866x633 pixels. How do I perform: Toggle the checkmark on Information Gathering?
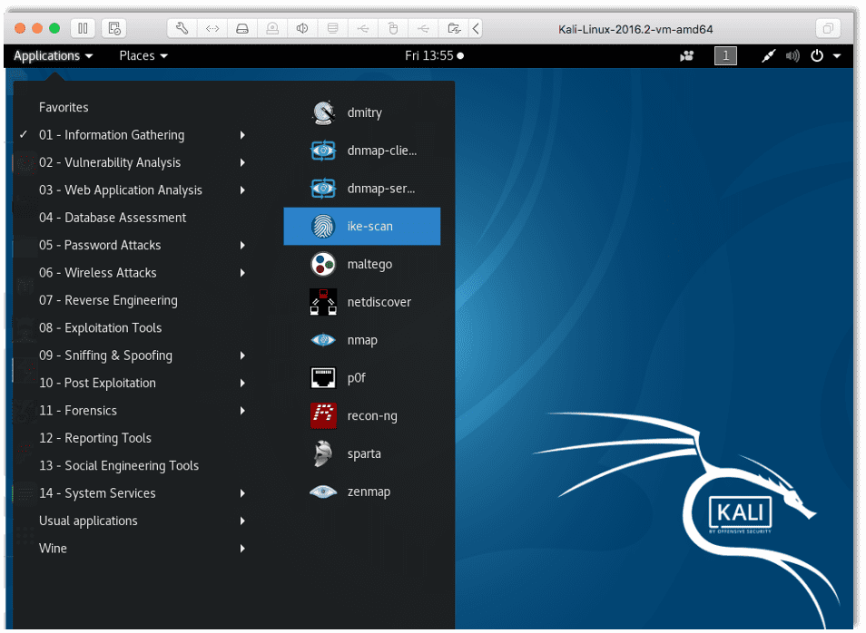coord(23,134)
